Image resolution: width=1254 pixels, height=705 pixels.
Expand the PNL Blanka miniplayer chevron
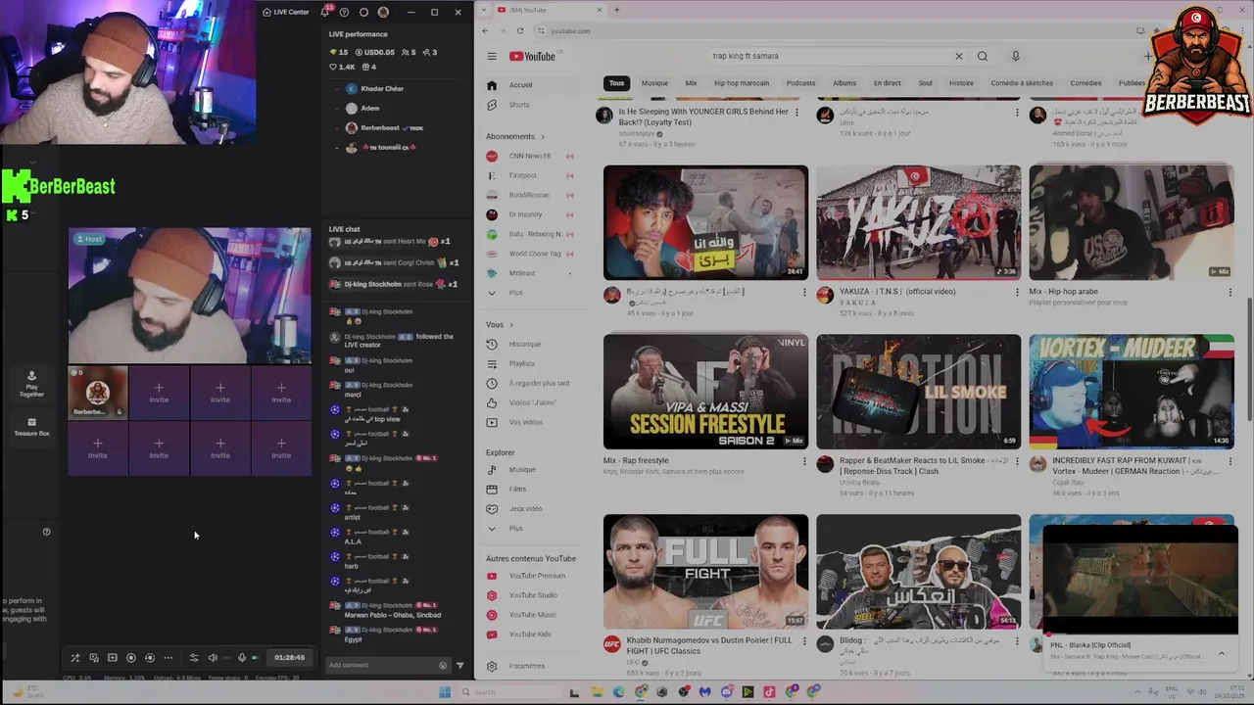[1222, 653]
